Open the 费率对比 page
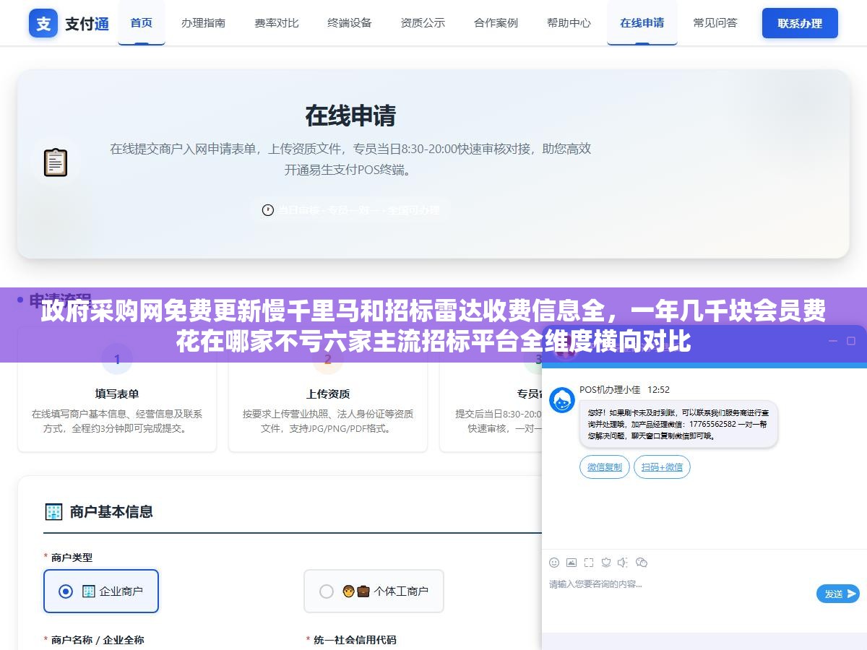 pos(277,22)
